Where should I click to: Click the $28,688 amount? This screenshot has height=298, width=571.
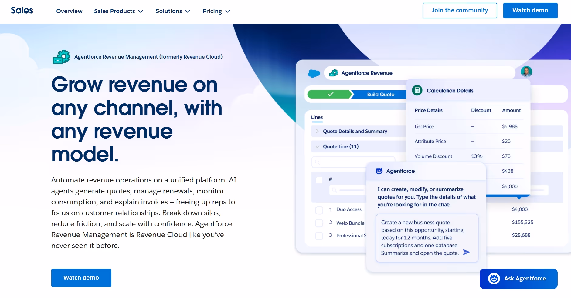[521, 235]
